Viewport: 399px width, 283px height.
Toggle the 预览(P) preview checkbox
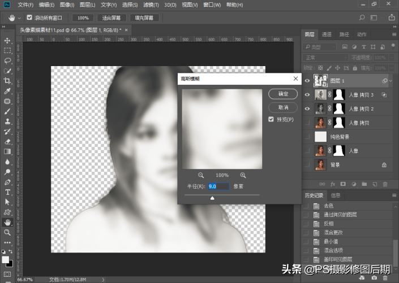click(271, 119)
